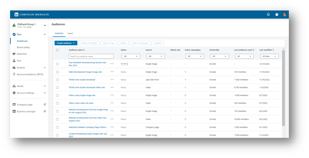Open more options for Web Development Single Image Ads
The height and width of the screenshot is (158, 309).
click(112, 72)
